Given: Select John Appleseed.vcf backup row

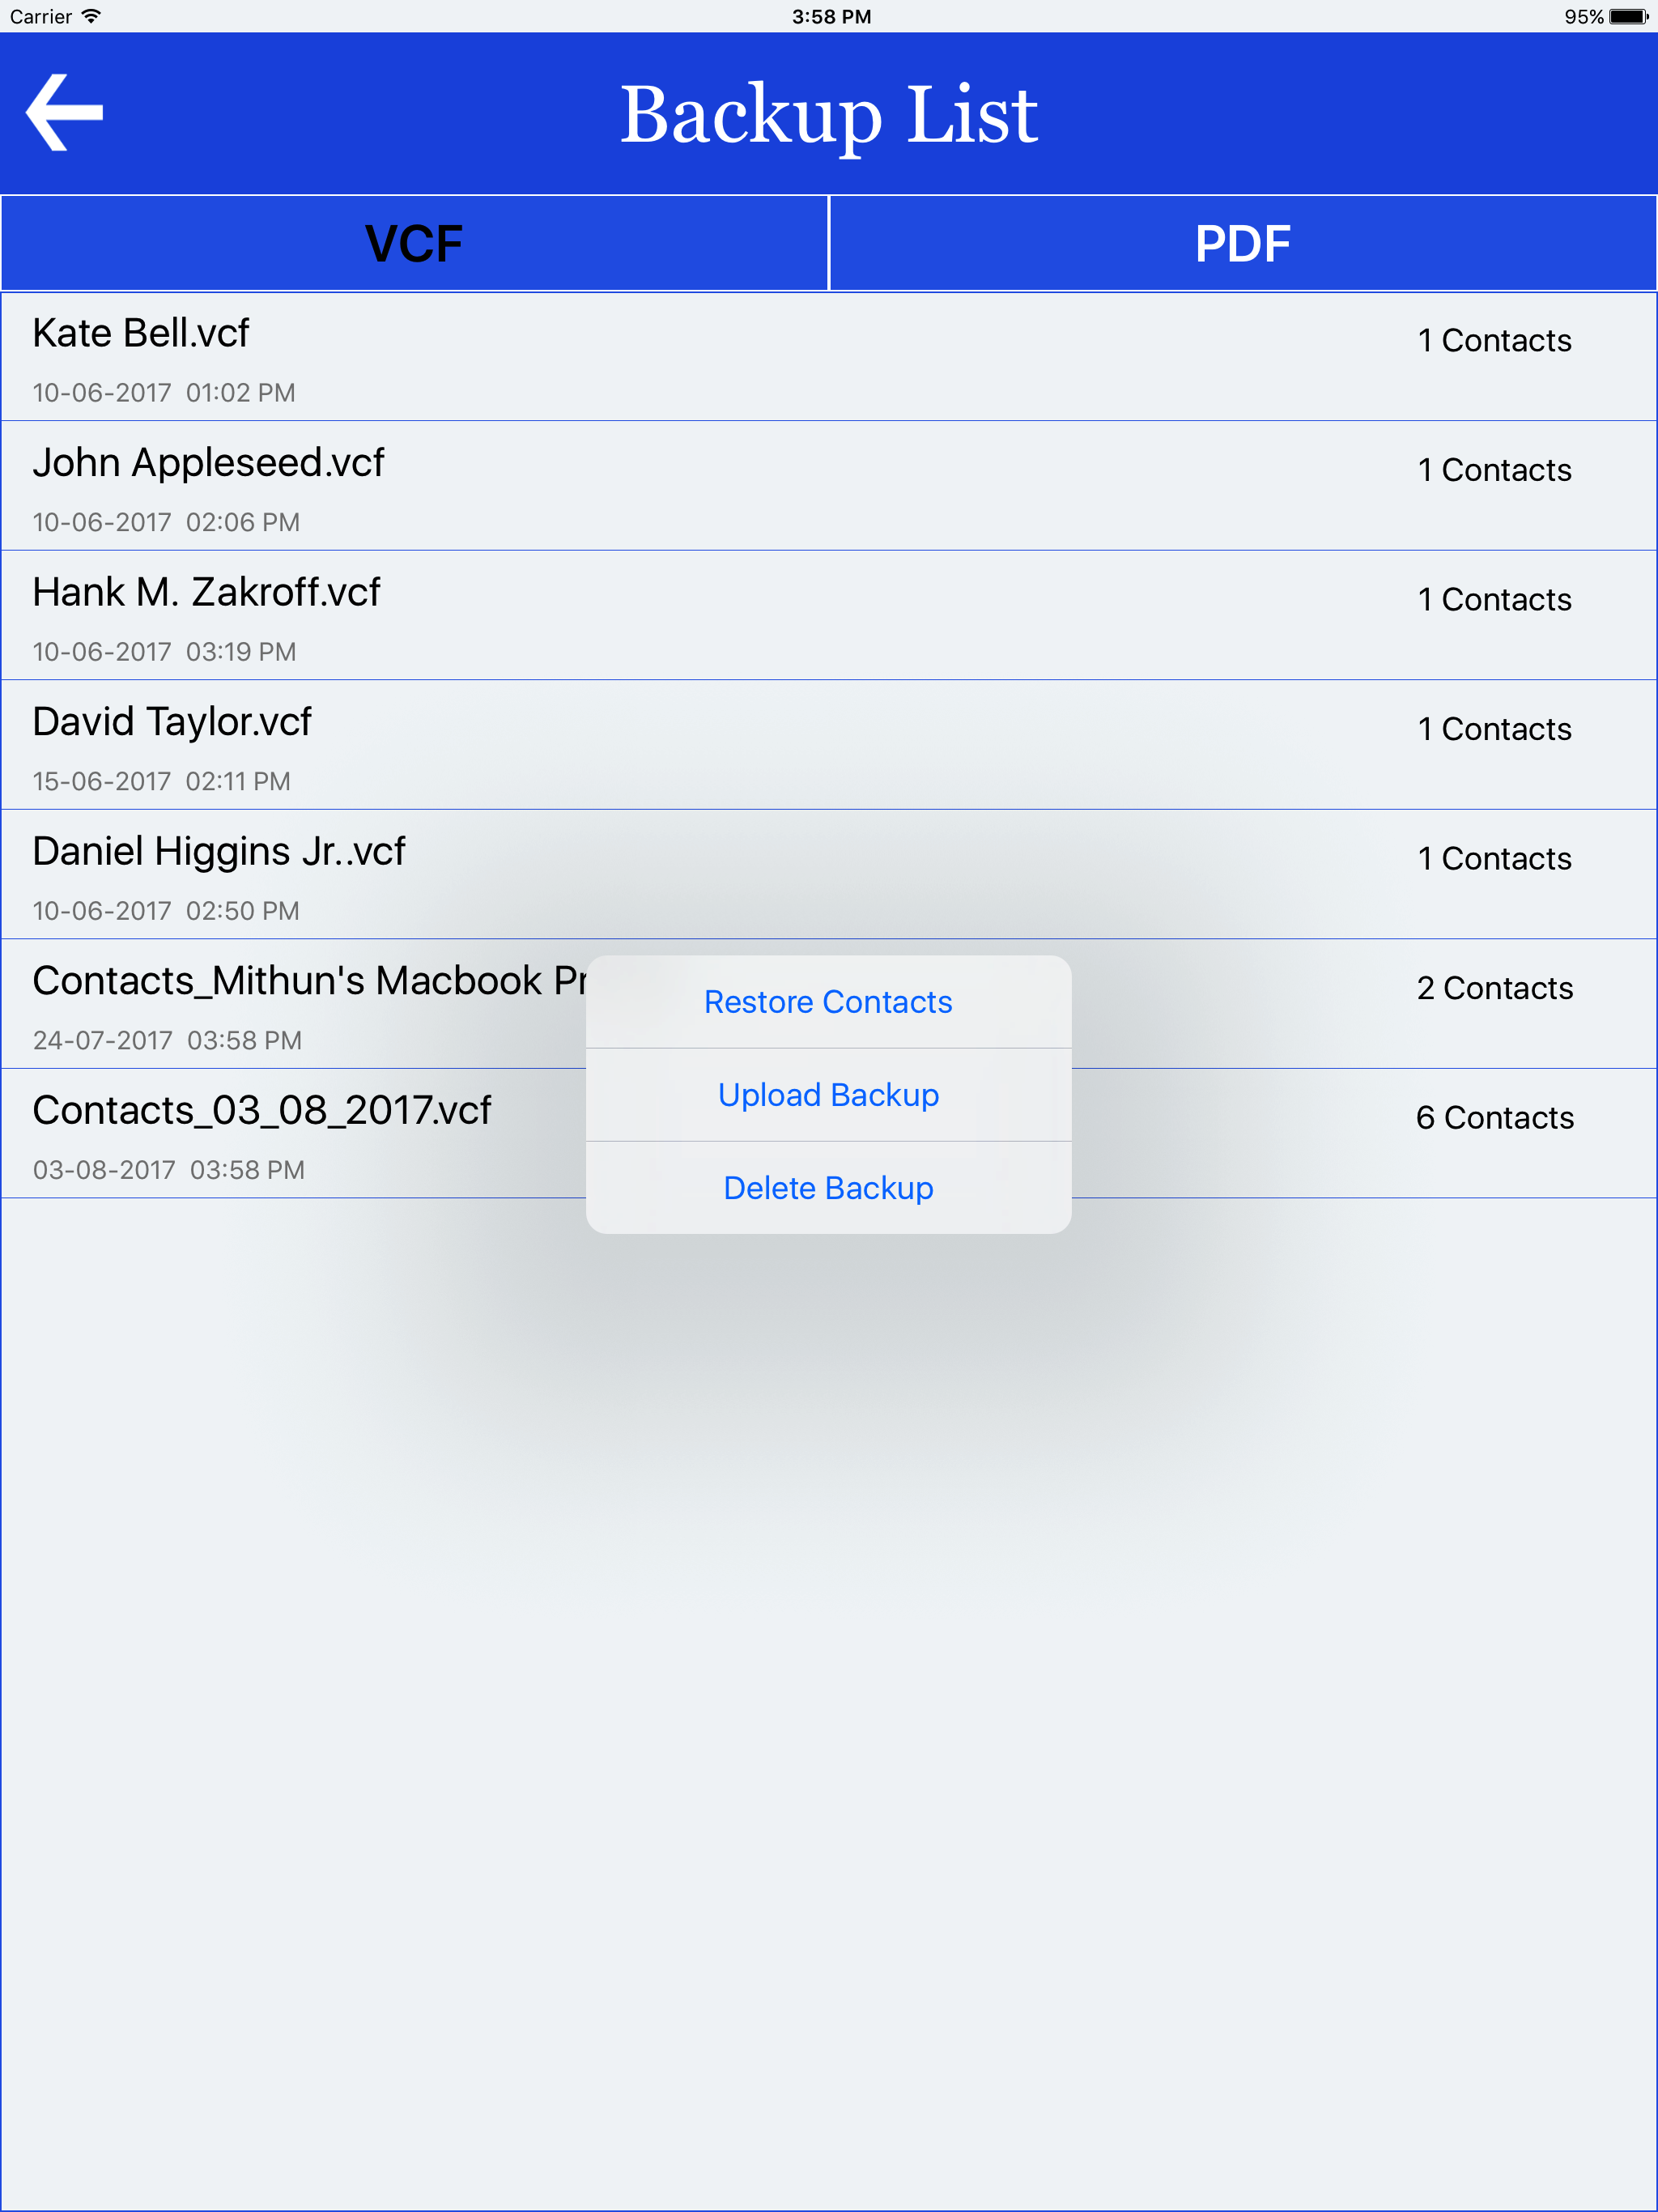Looking at the screenshot, I should [829, 486].
